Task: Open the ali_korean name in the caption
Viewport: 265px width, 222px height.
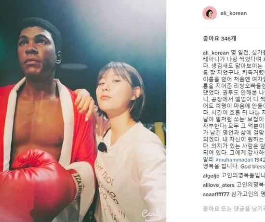Action: click(216, 53)
